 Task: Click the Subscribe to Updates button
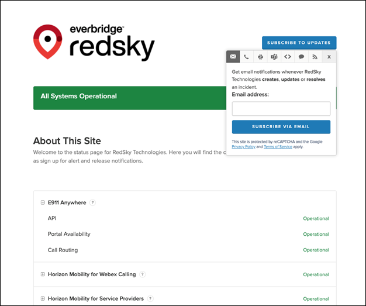[x=299, y=43]
